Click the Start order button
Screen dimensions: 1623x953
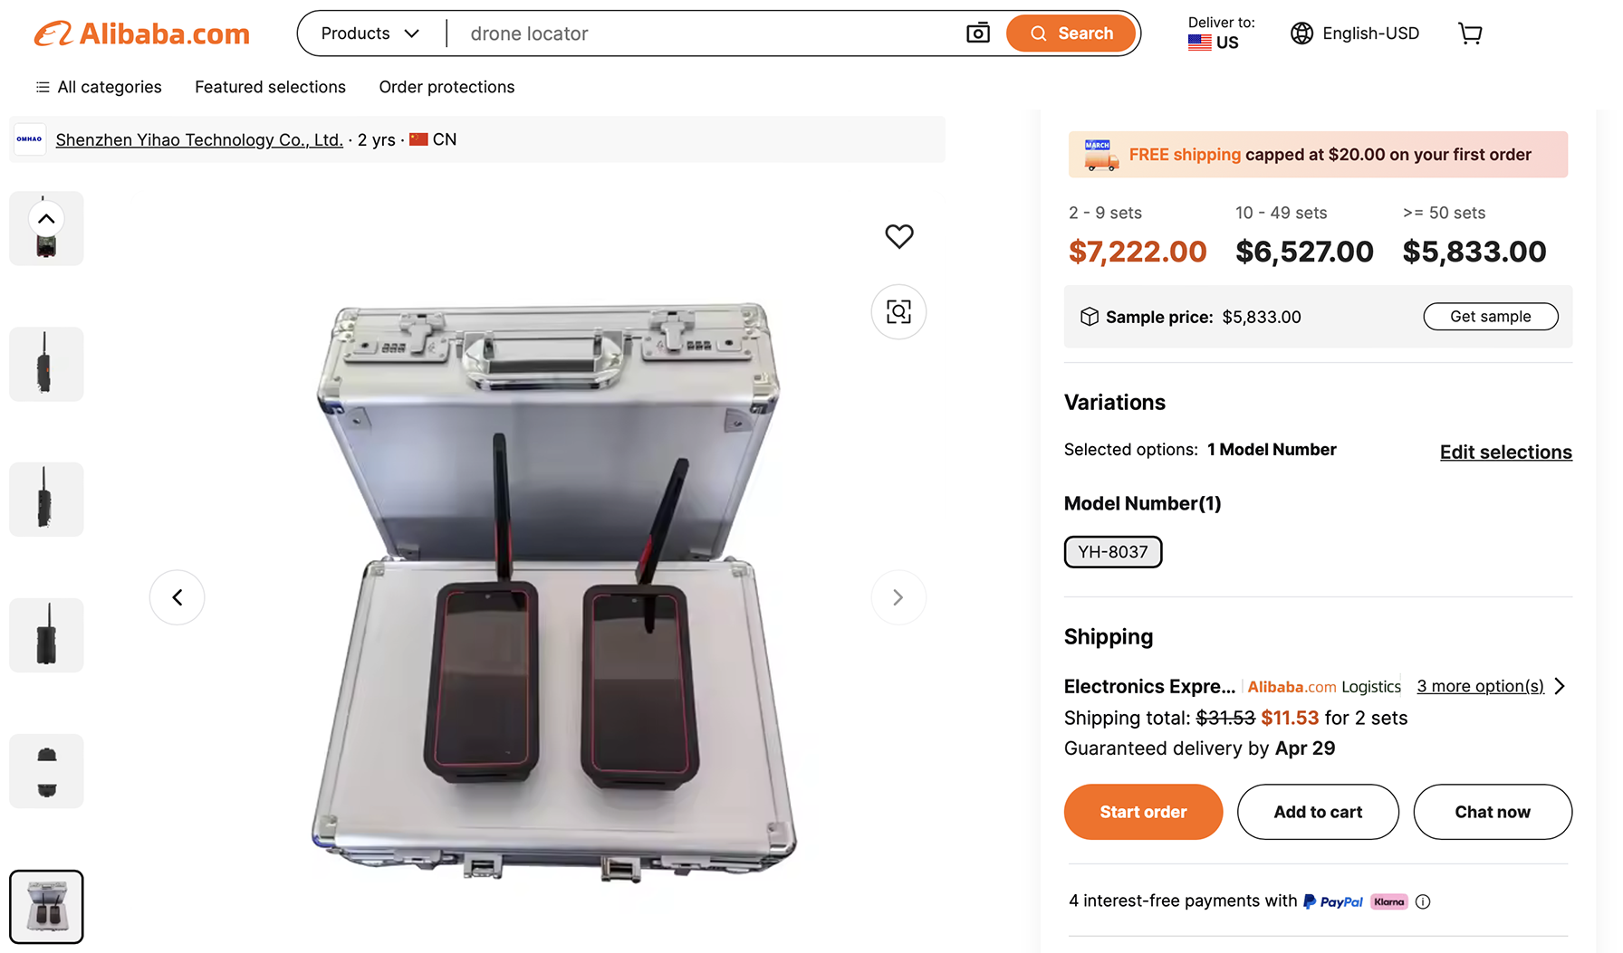[x=1143, y=812]
